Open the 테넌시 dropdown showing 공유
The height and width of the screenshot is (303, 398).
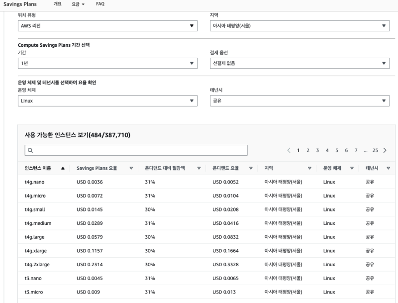click(x=299, y=101)
